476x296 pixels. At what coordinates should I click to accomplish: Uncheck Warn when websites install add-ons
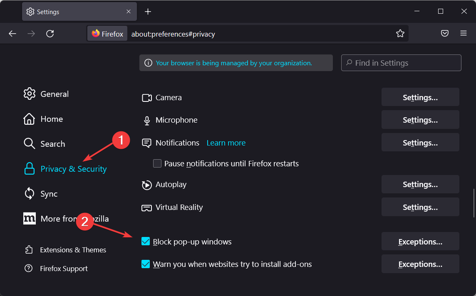pyautogui.click(x=146, y=264)
